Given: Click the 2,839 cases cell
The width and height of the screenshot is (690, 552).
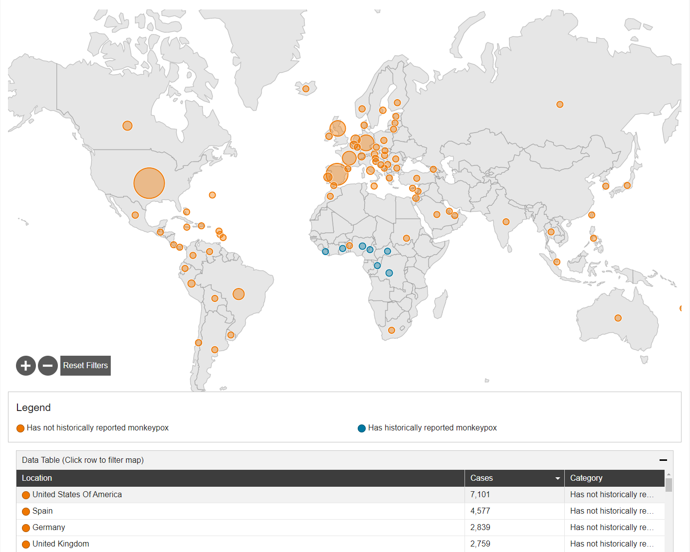Looking at the screenshot, I should pyautogui.click(x=514, y=528).
